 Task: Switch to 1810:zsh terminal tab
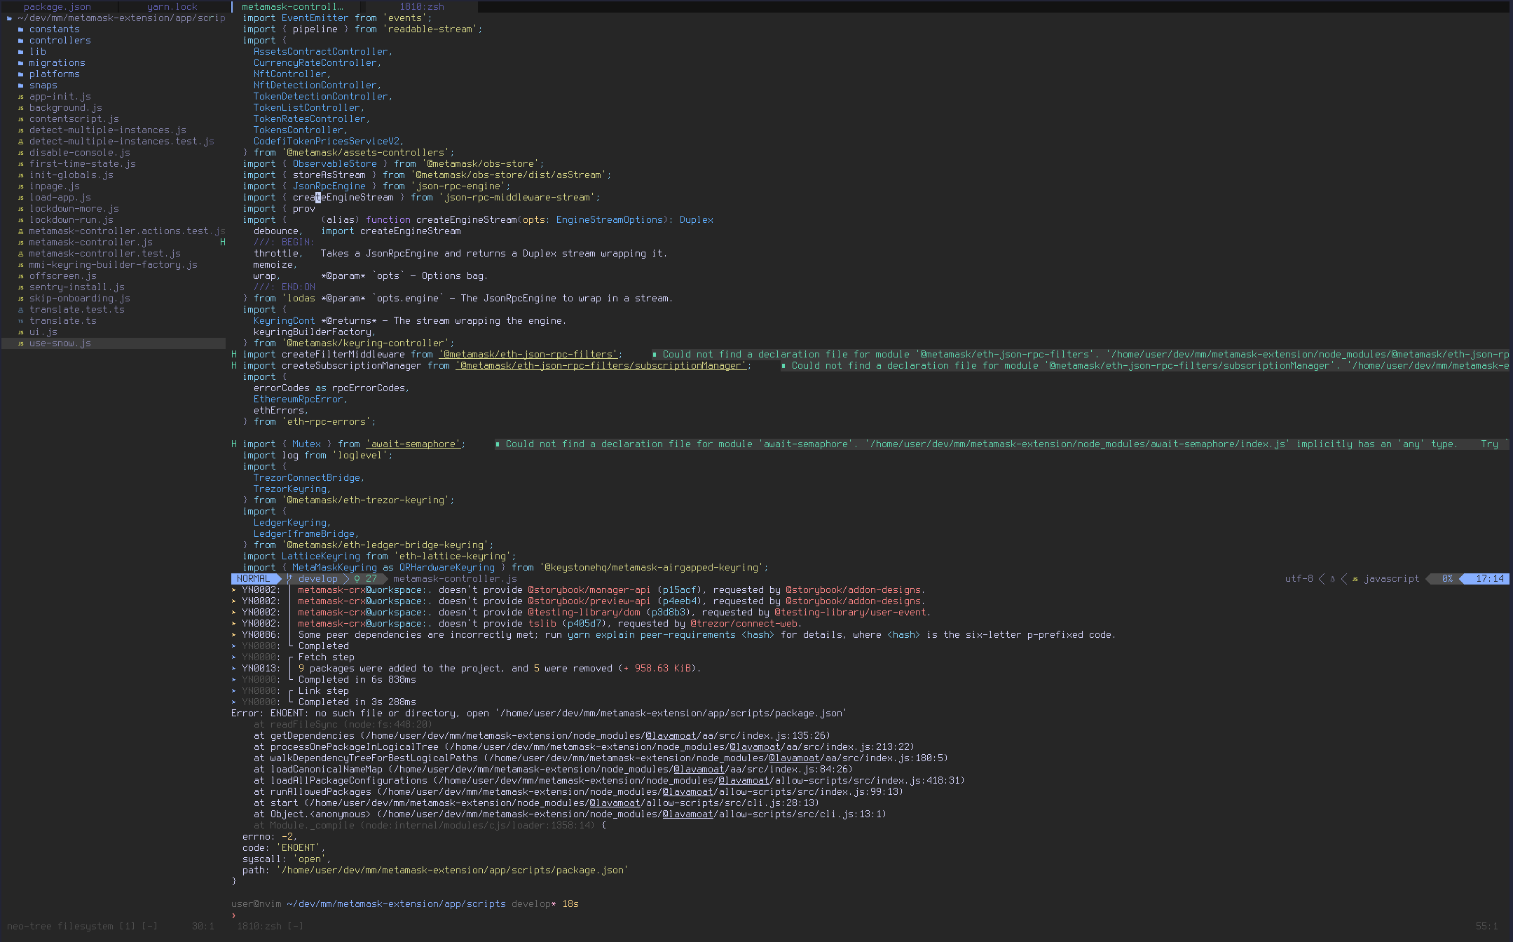click(421, 7)
